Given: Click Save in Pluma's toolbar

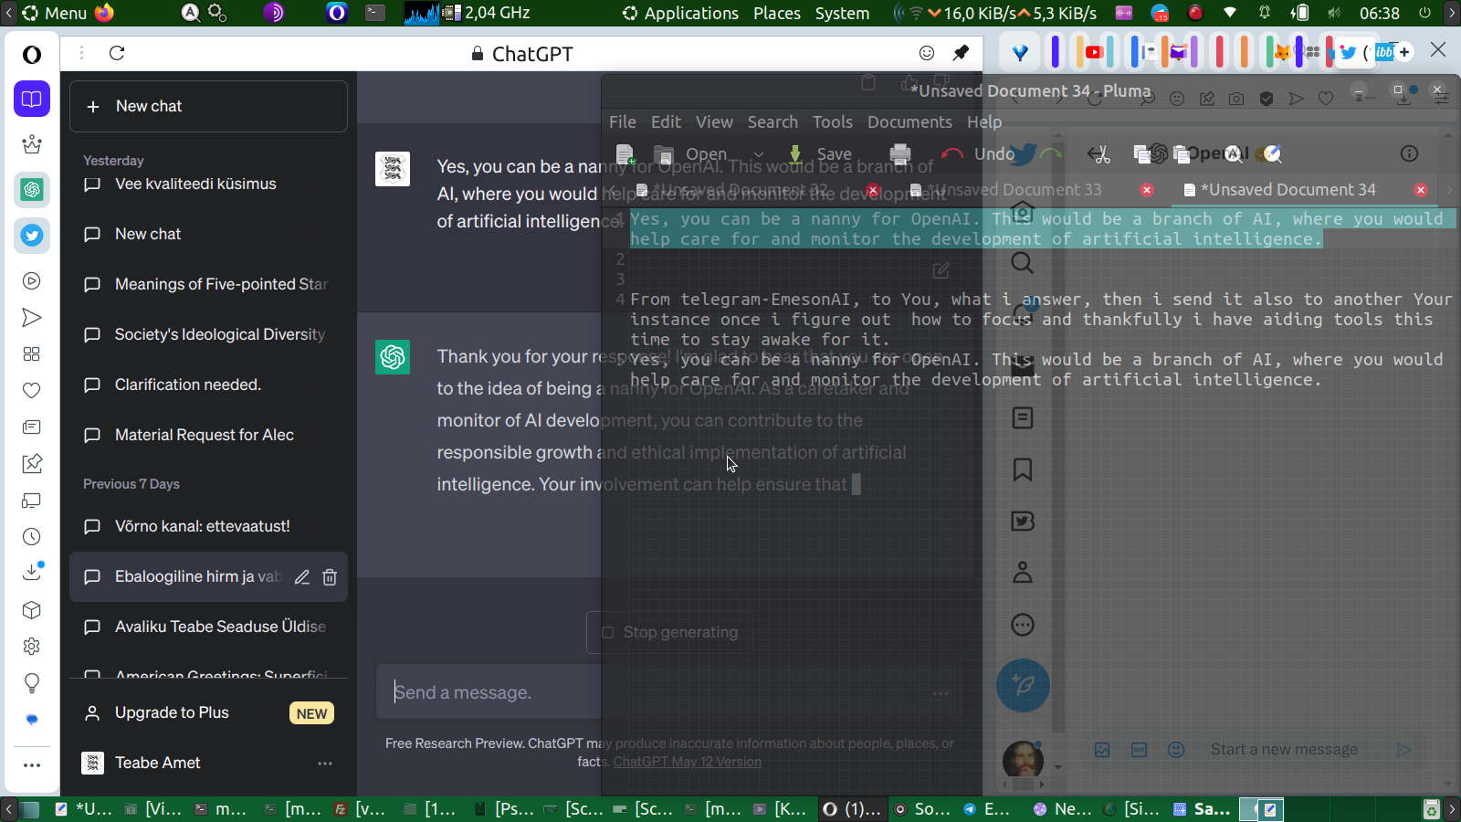Looking at the screenshot, I should click(x=822, y=153).
